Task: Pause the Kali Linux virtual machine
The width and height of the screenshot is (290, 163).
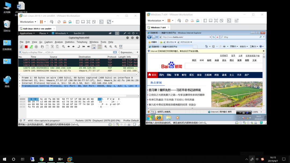Action: click(41, 22)
